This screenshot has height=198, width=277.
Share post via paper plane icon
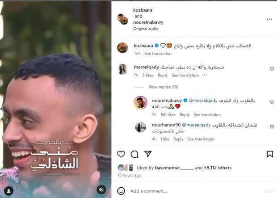[148, 154]
